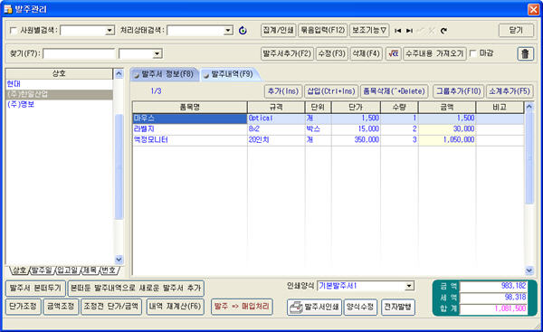Click the 삭제(F4) button
Viewport: 543px width, 332px height.
pos(366,53)
